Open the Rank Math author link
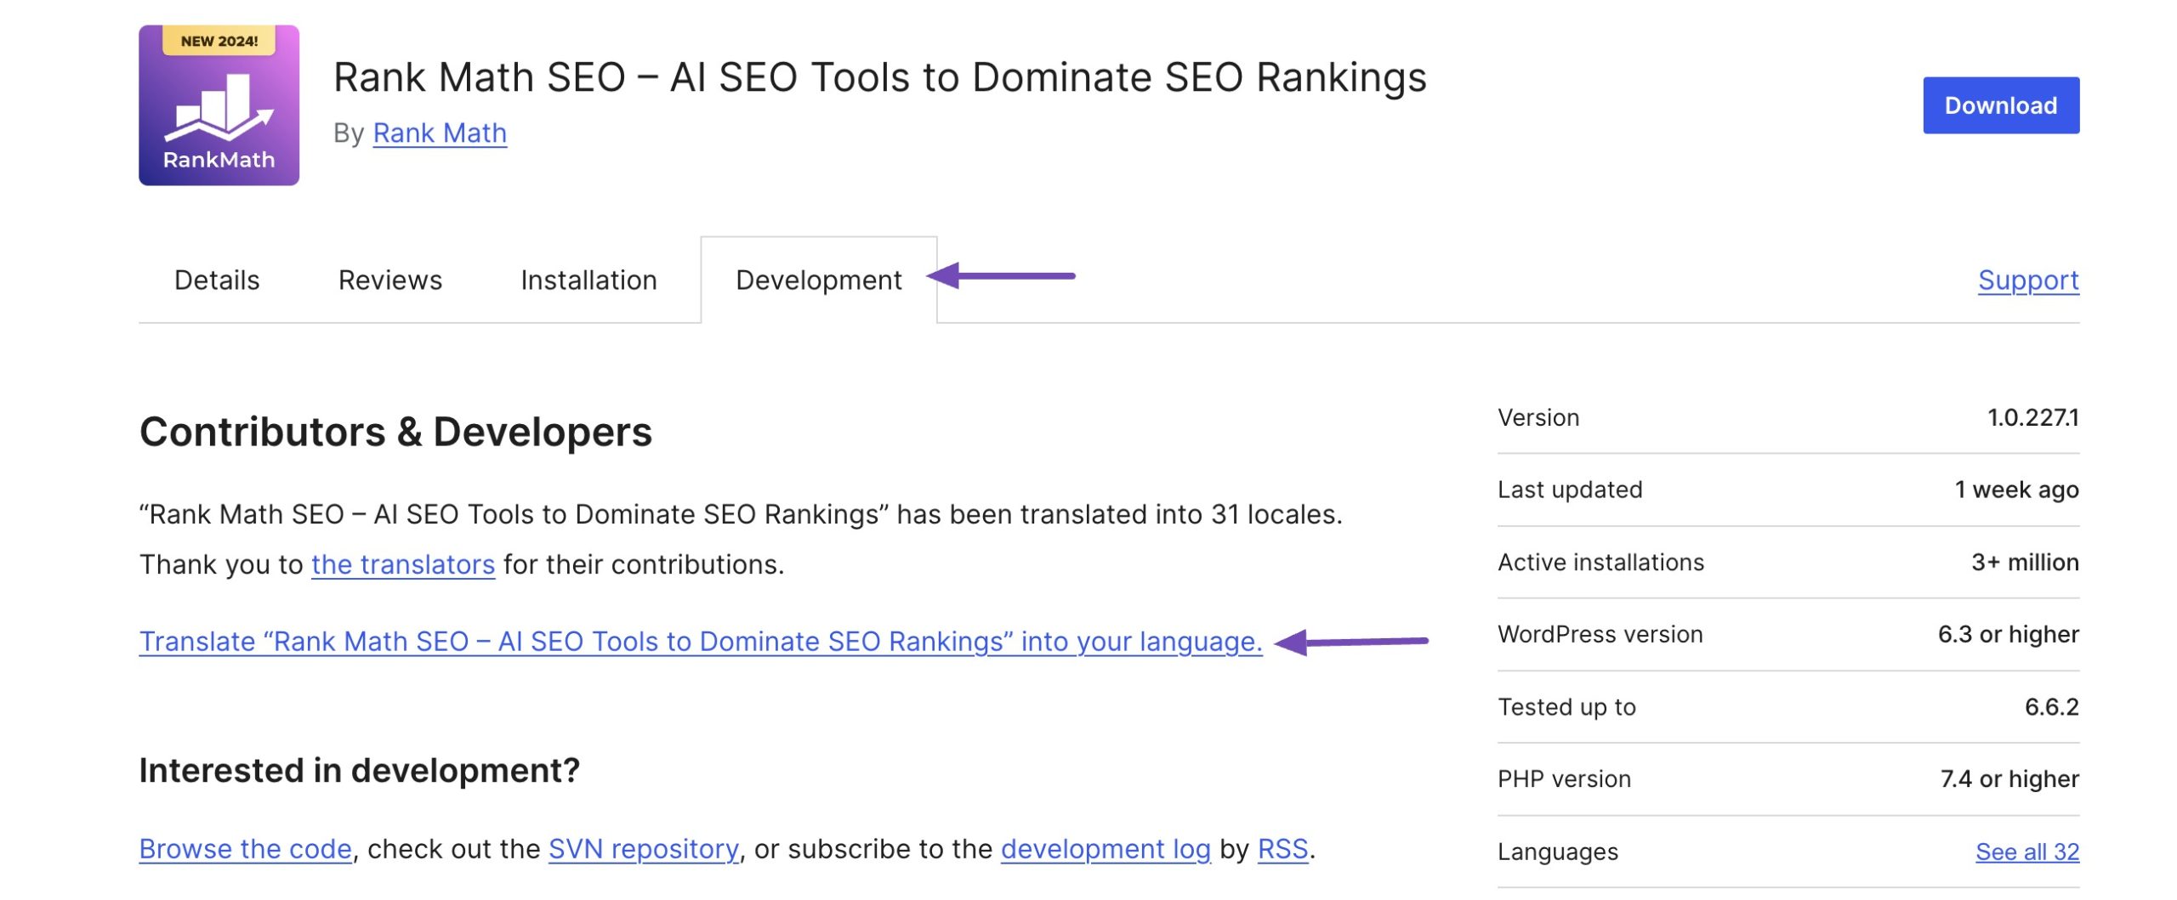The height and width of the screenshot is (900, 2177). pos(440,133)
